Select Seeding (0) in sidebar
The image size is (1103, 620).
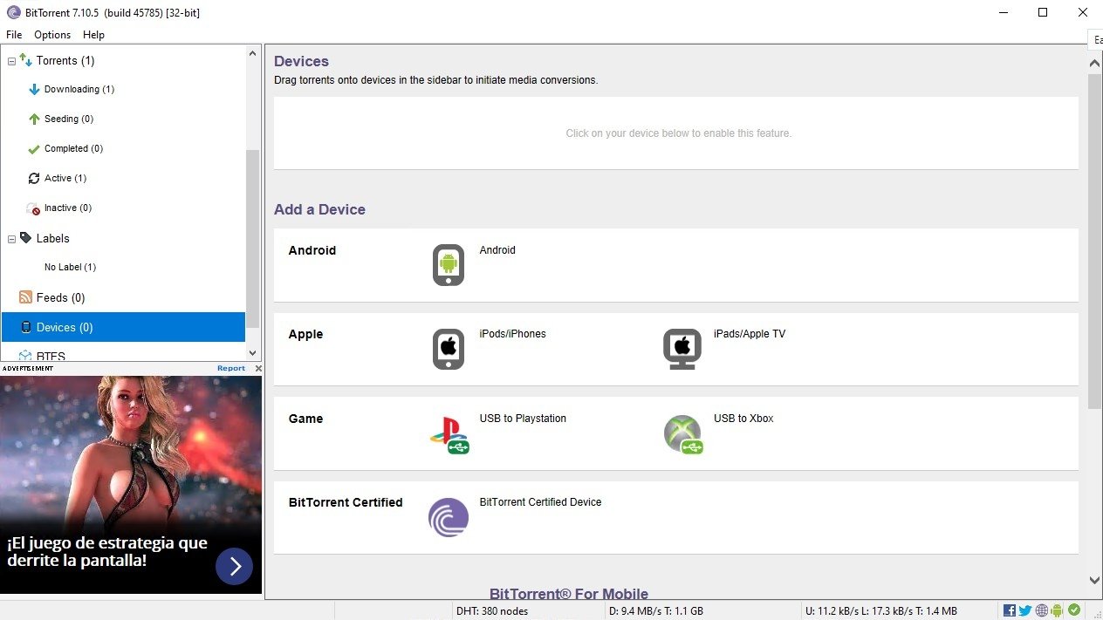69,119
